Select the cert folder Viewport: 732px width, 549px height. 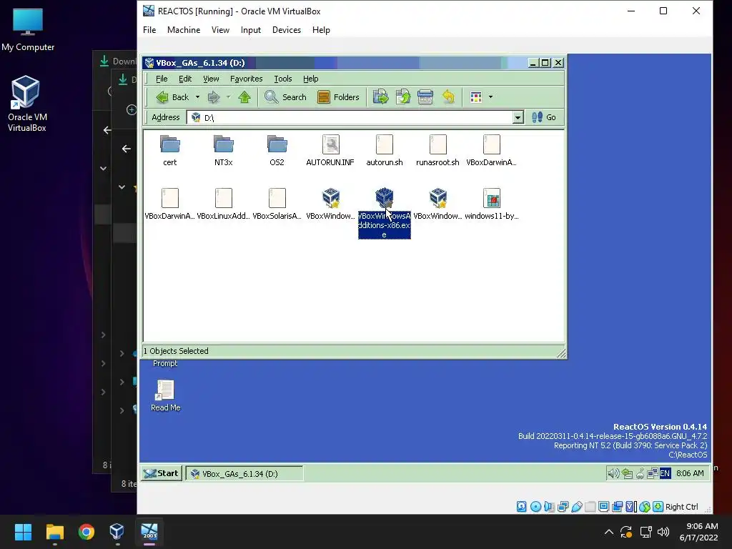point(170,150)
